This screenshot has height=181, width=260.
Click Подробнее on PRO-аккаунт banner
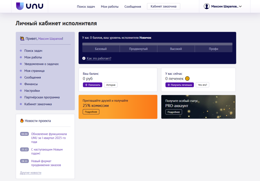point(174,112)
